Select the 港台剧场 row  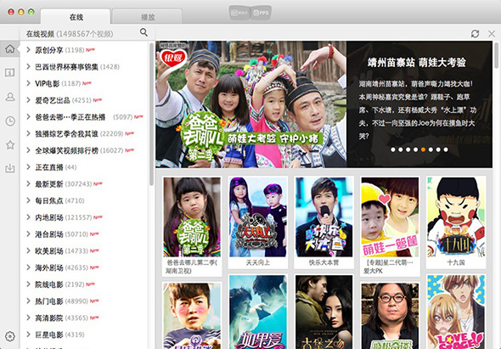tap(85, 234)
